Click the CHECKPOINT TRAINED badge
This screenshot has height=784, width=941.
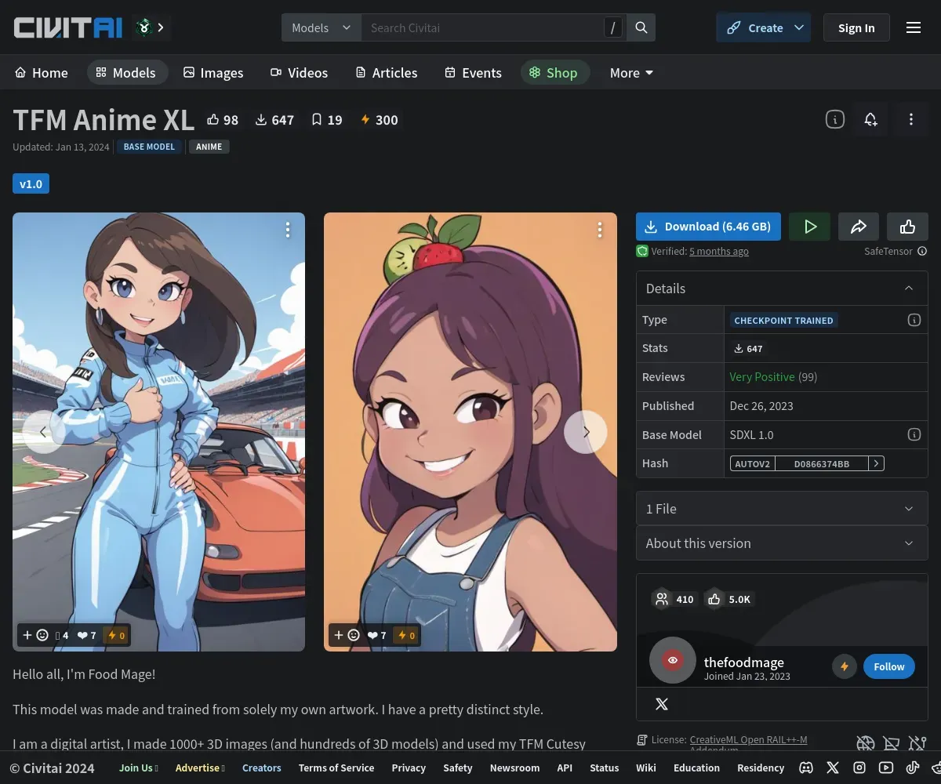click(x=783, y=320)
